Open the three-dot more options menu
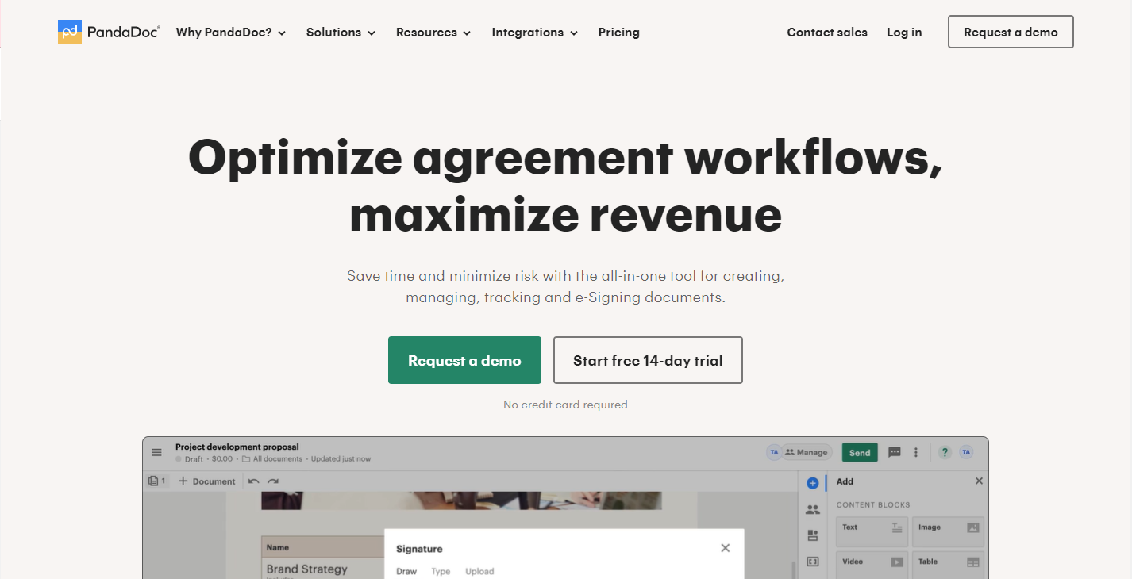 point(916,452)
